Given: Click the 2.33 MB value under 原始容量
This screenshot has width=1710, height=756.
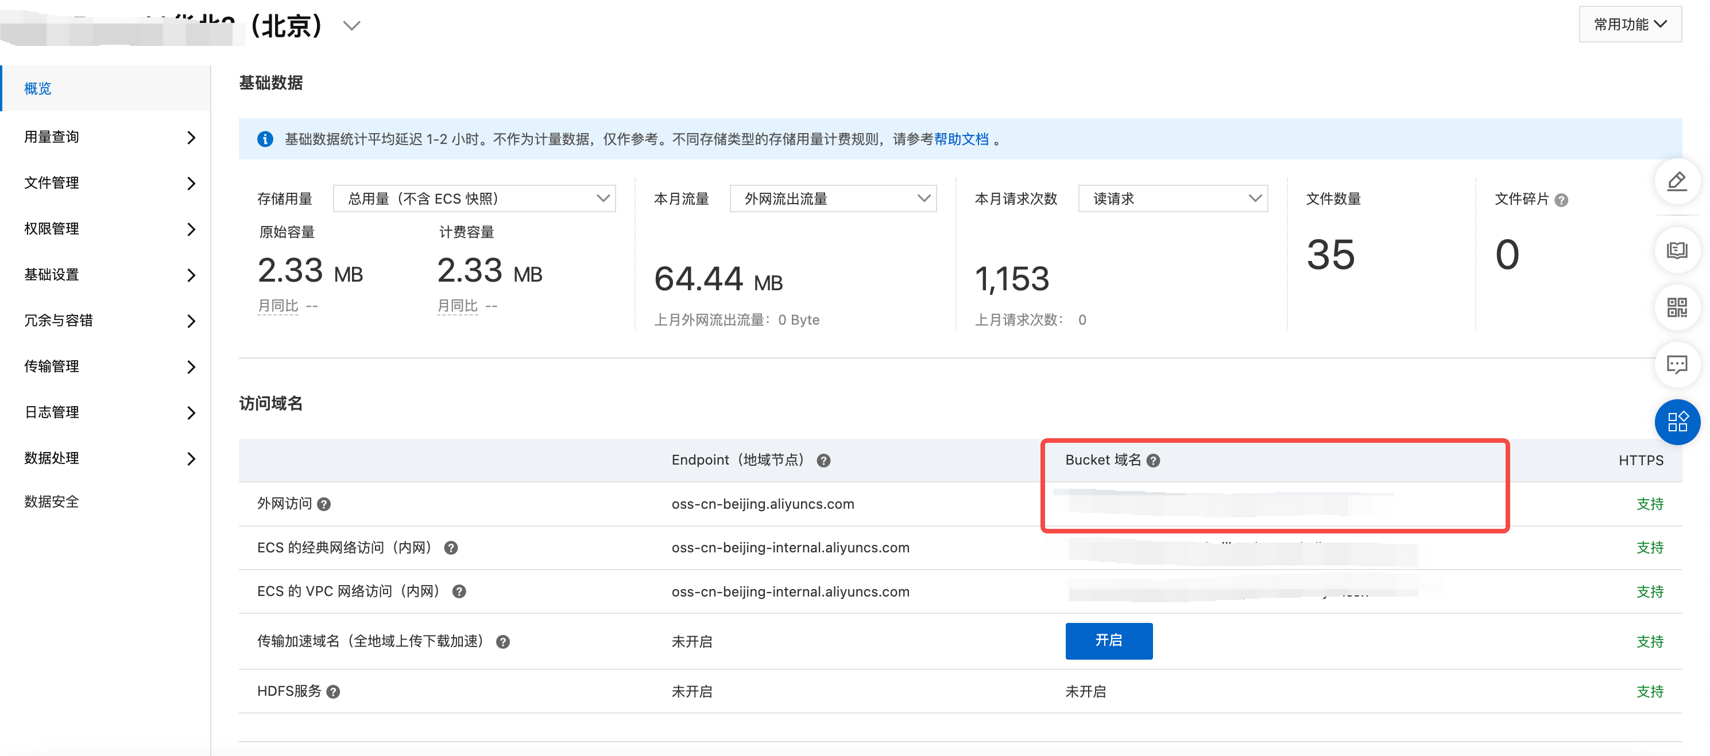Looking at the screenshot, I should (310, 271).
